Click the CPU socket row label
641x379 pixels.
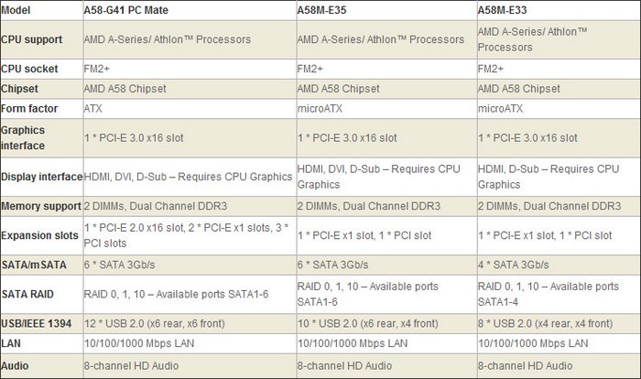29,69
